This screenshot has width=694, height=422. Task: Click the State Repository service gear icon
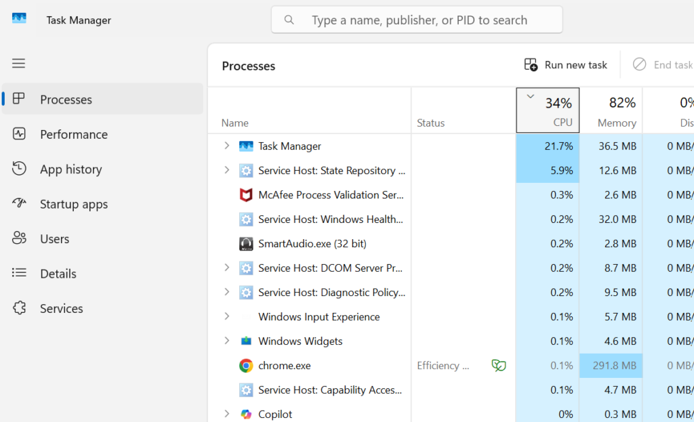(246, 170)
